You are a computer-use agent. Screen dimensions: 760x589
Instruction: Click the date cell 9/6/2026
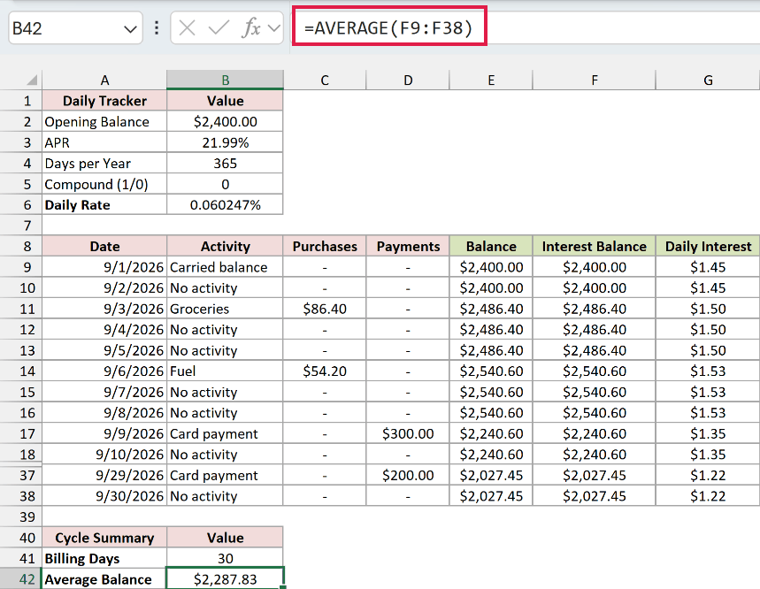pos(104,371)
